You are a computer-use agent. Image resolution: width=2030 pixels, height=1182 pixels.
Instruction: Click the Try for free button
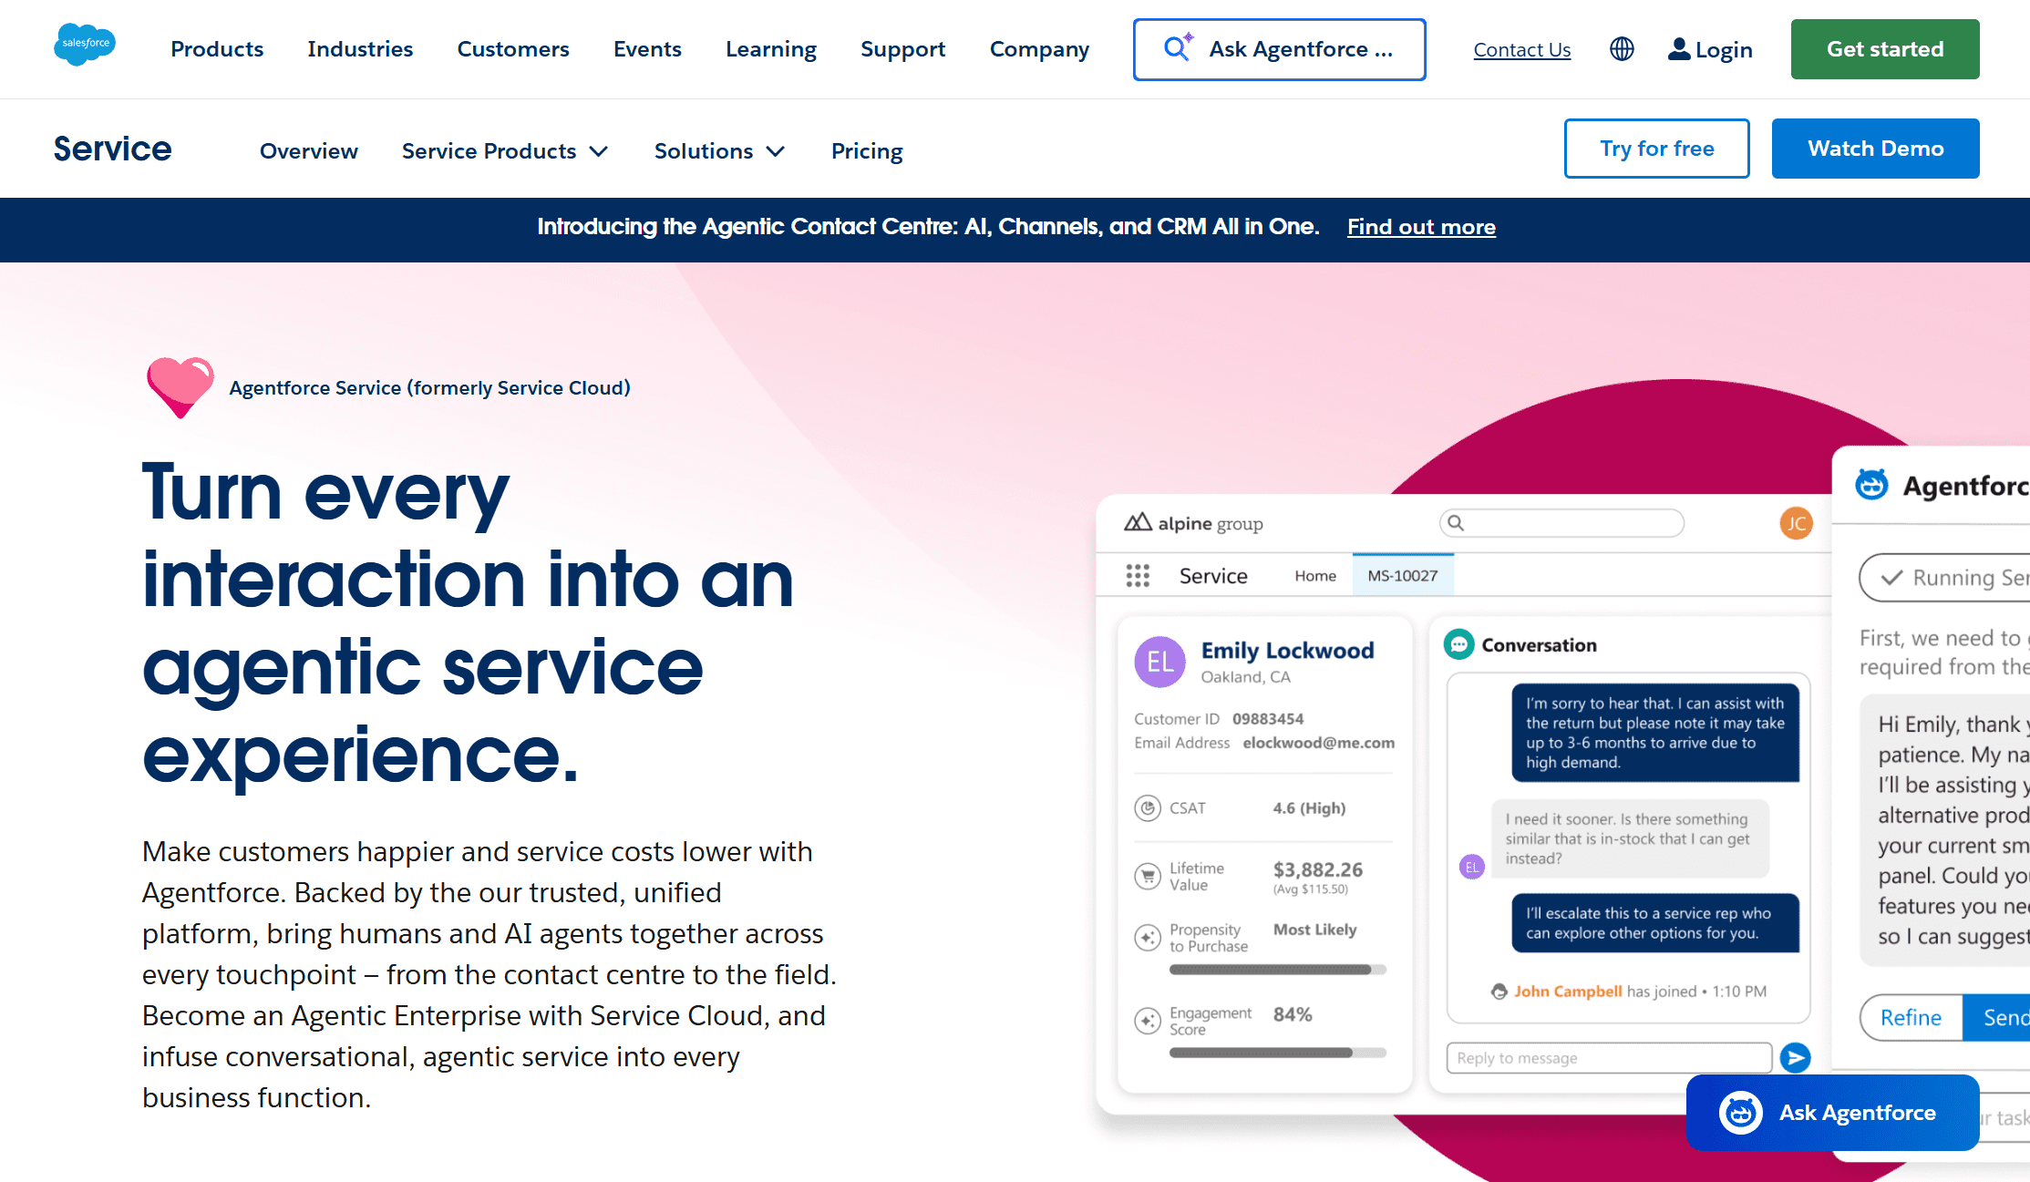point(1657,149)
